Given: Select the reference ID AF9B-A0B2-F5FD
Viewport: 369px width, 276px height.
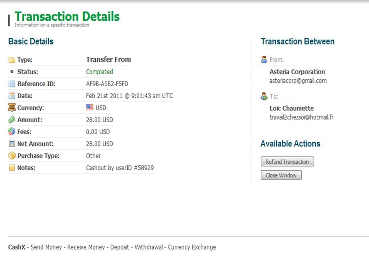Looking at the screenshot, I should point(107,84).
